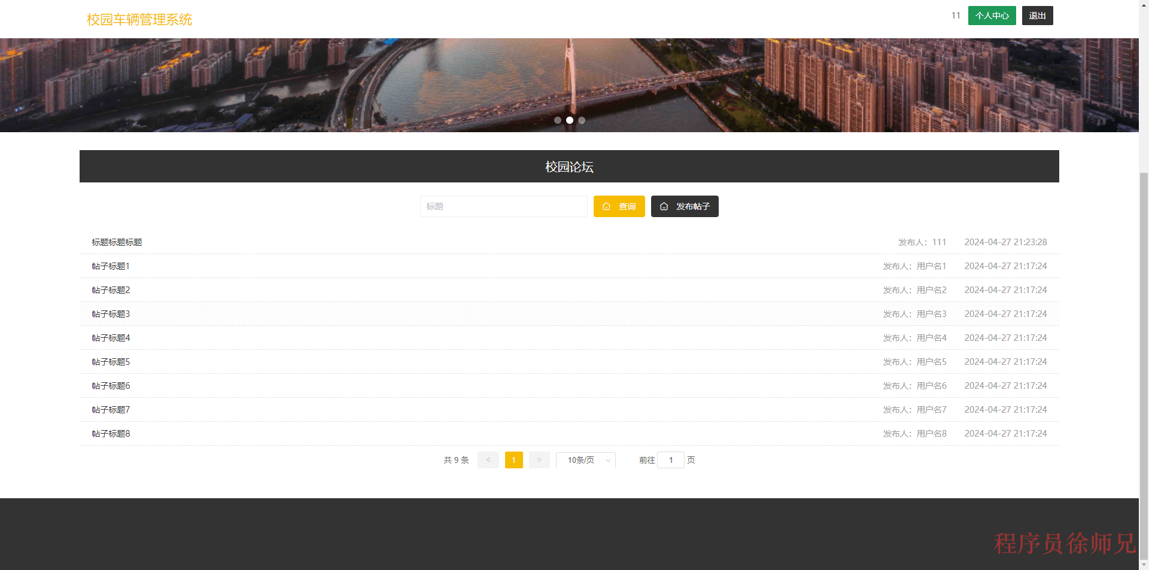Screen dimensions: 1149x570
Task: Click the 前往 page jump input box
Action: [x=671, y=460]
